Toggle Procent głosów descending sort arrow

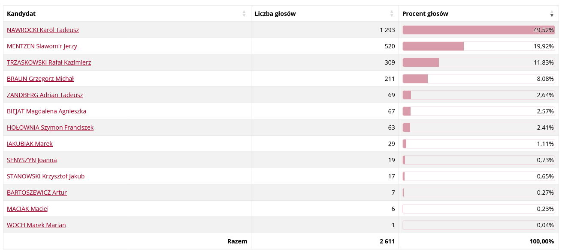(552, 14)
